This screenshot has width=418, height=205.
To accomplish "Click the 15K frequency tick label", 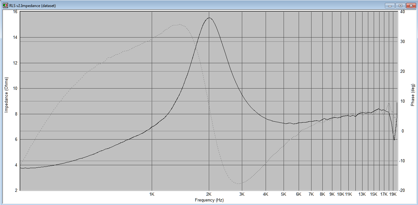I will tap(374, 194).
